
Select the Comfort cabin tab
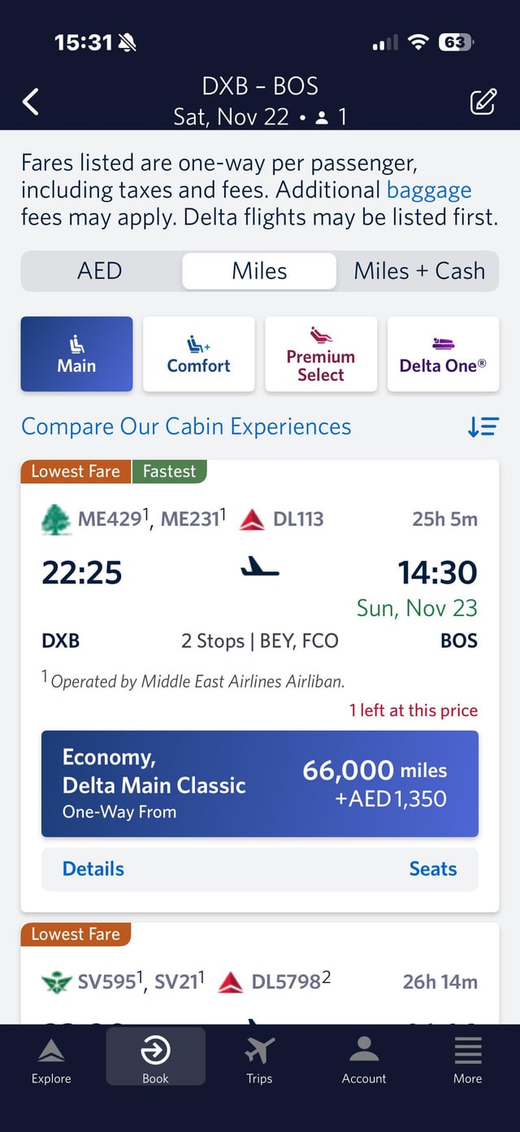pyautogui.click(x=199, y=355)
